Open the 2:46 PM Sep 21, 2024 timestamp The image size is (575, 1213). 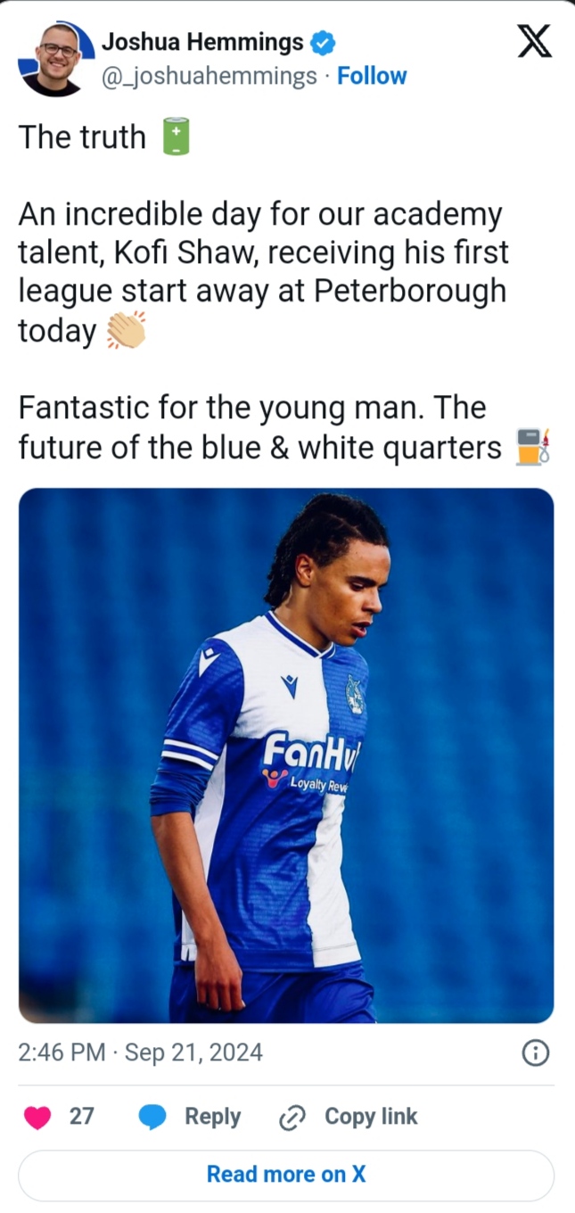(140, 1052)
